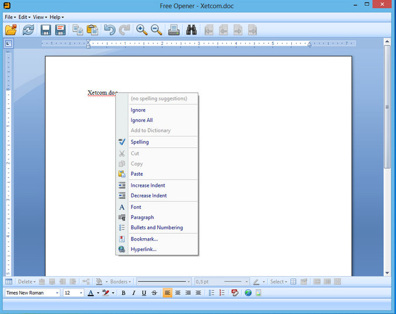The width and height of the screenshot is (396, 314).
Task: Open the table Select dropdown
Action: tap(278, 281)
